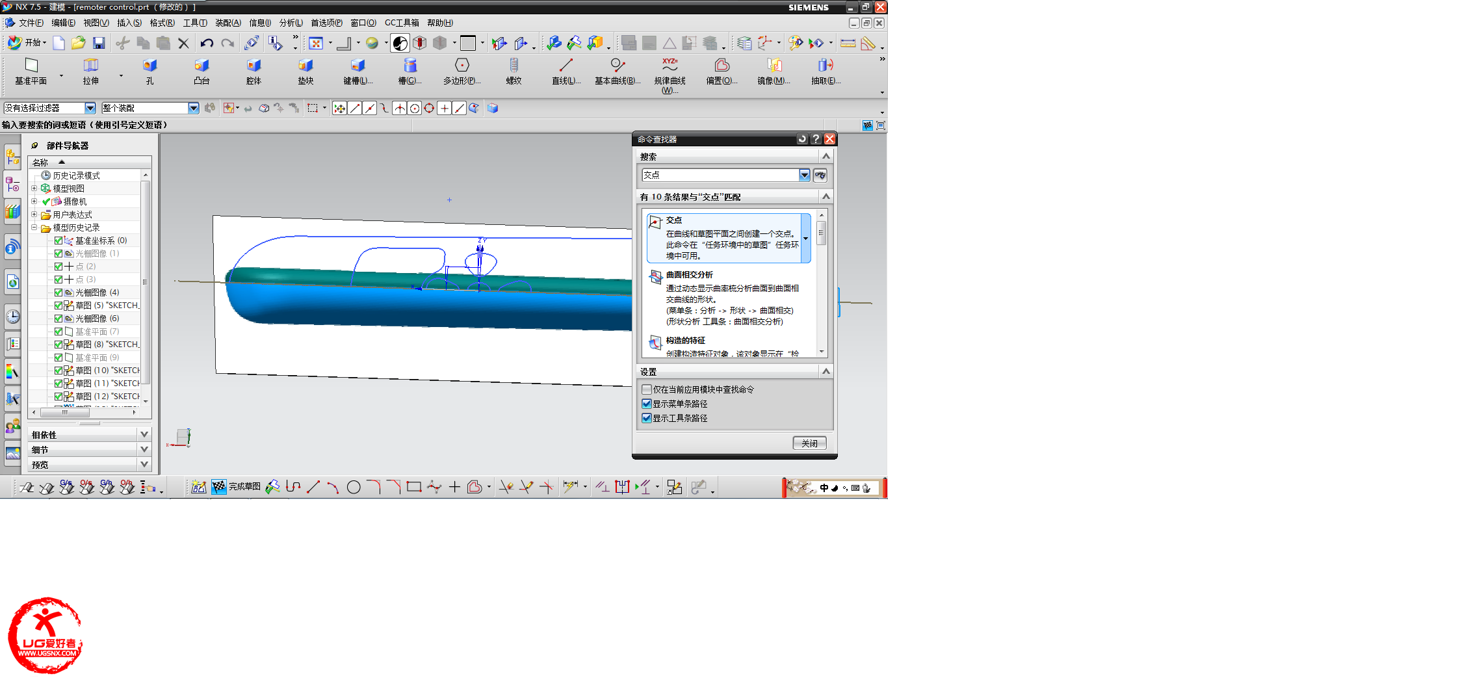Viewport: 1482px width, 680px height.
Task: Select the Slot (键槽) feature tool
Action: 357,72
